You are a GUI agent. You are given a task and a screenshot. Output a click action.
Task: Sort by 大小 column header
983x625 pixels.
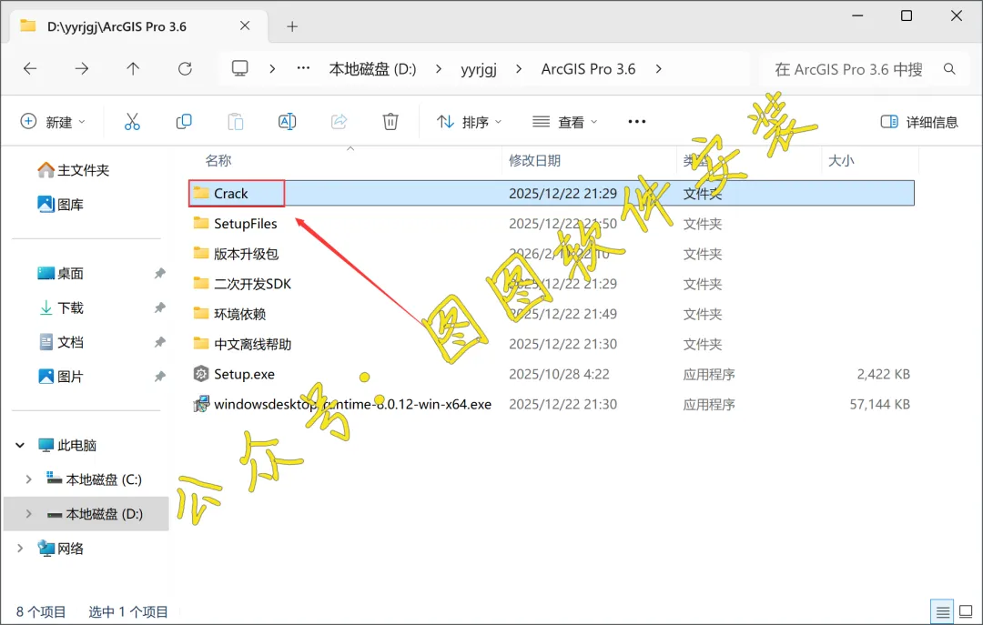click(x=841, y=160)
